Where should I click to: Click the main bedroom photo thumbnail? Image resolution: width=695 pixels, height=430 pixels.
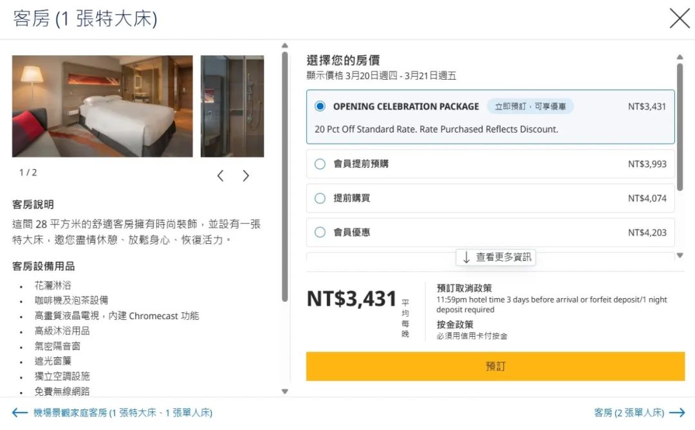point(102,106)
